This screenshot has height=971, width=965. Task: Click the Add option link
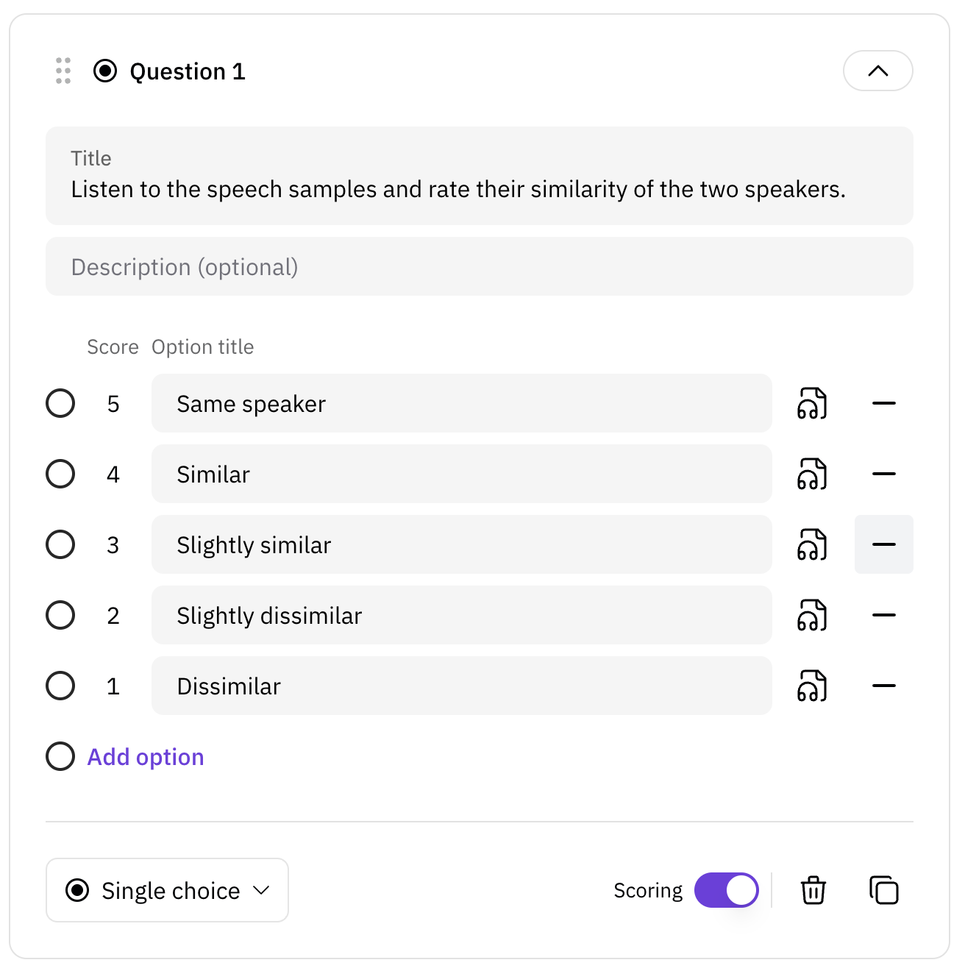coord(146,756)
